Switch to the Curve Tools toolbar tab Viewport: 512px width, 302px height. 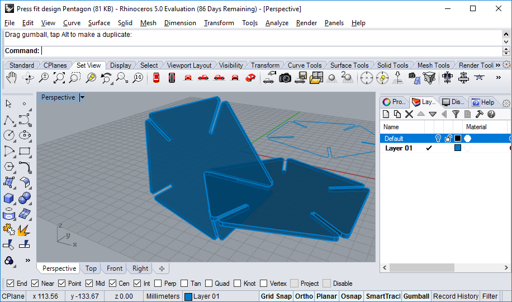[304, 65]
